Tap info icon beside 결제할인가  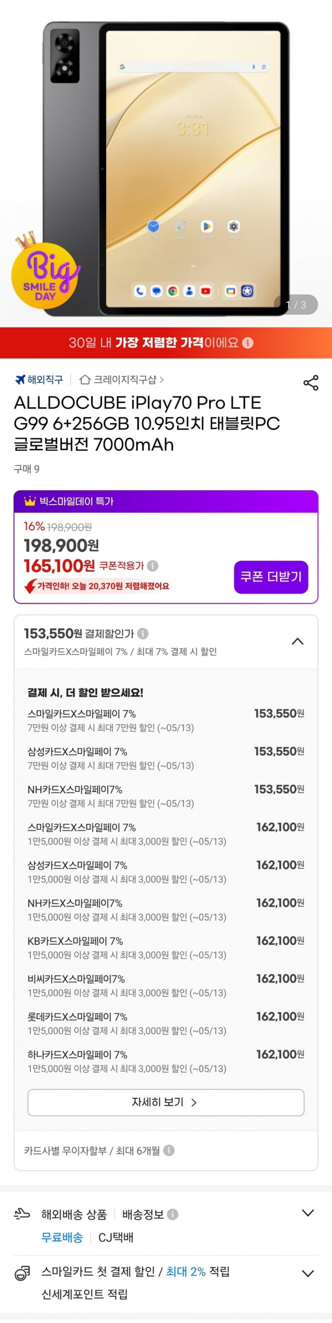tap(143, 634)
